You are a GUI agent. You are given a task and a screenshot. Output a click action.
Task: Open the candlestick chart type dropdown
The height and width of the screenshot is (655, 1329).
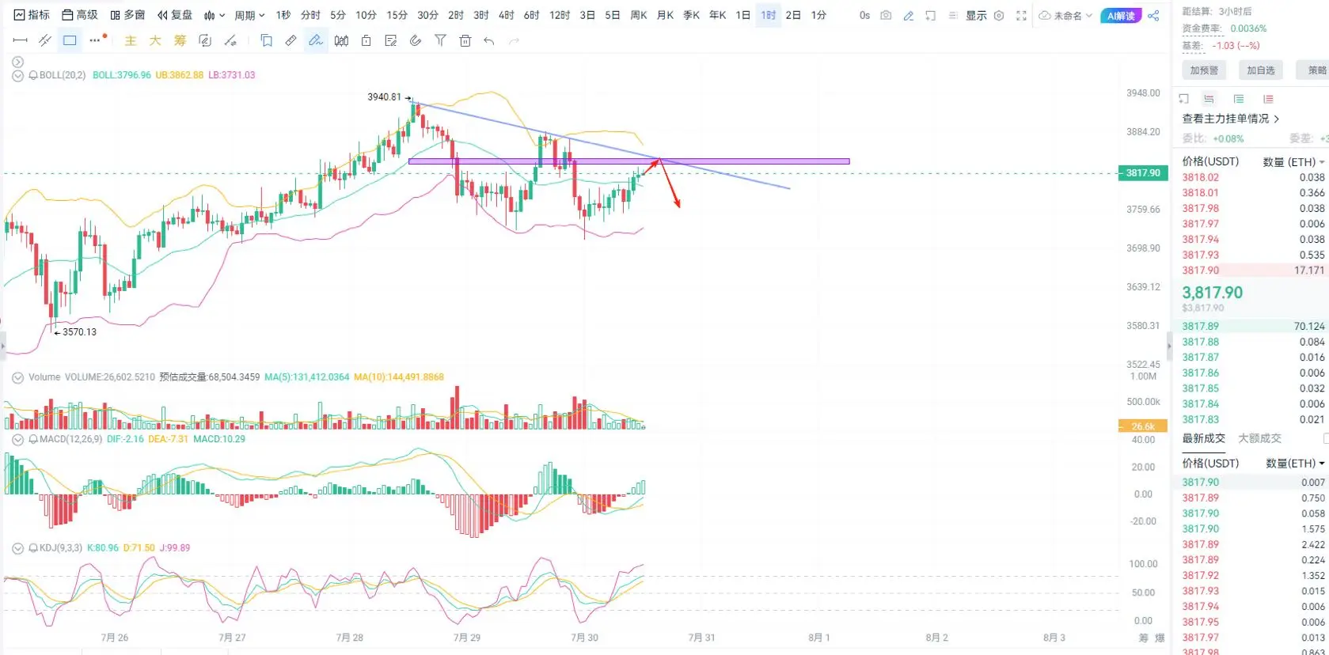point(215,15)
